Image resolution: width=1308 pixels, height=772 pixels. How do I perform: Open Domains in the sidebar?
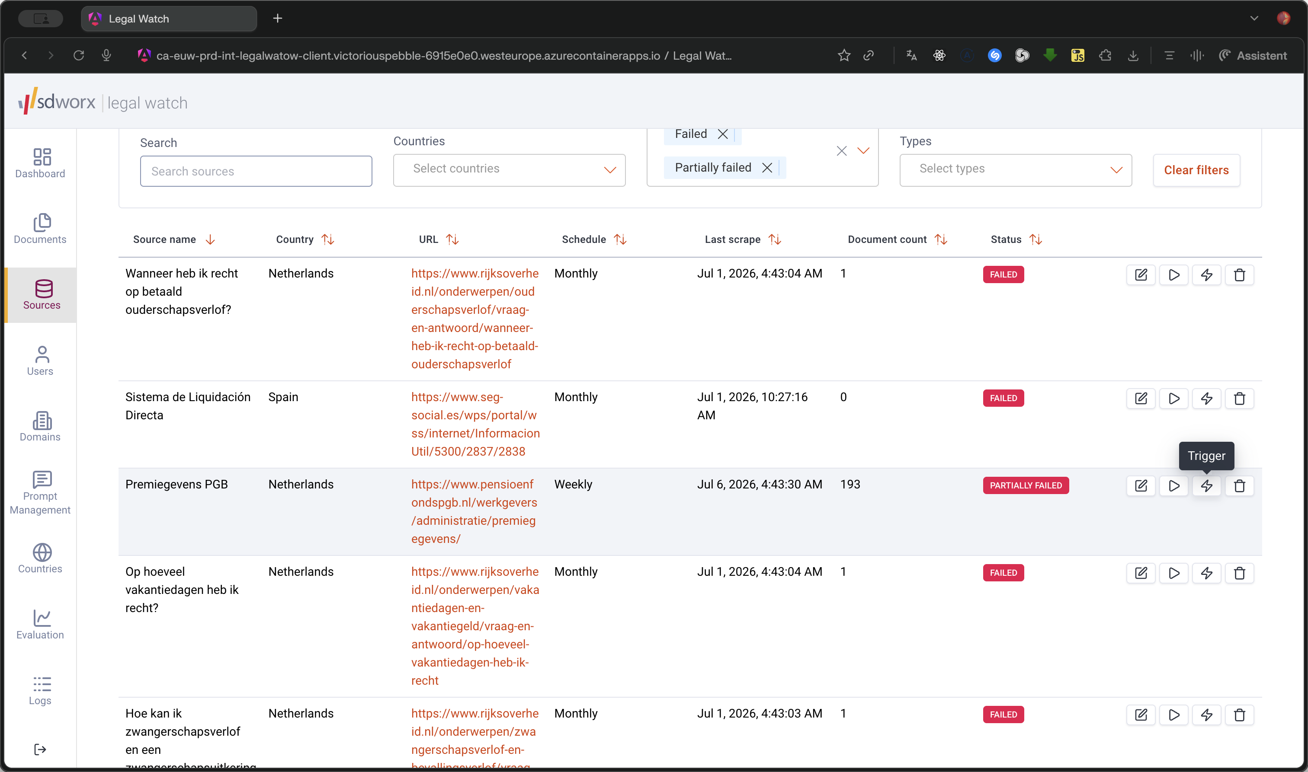point(40,427)
